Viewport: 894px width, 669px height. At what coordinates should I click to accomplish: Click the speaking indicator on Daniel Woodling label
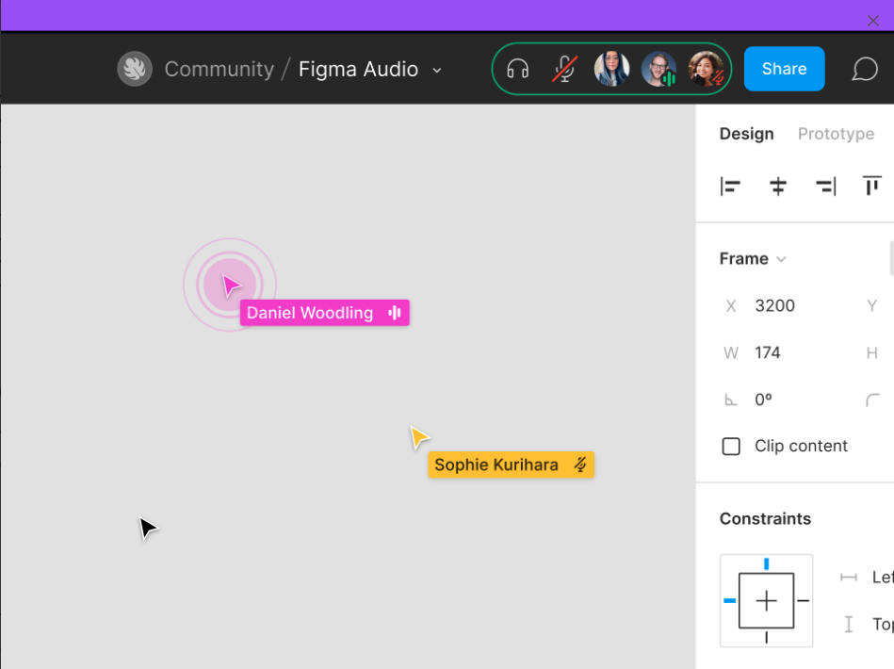point(395,313)
